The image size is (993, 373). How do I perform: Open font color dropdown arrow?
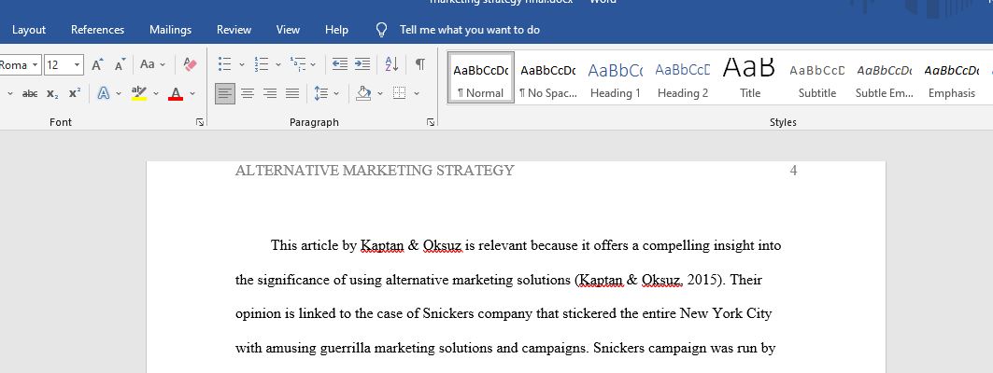tap(192, 93)
